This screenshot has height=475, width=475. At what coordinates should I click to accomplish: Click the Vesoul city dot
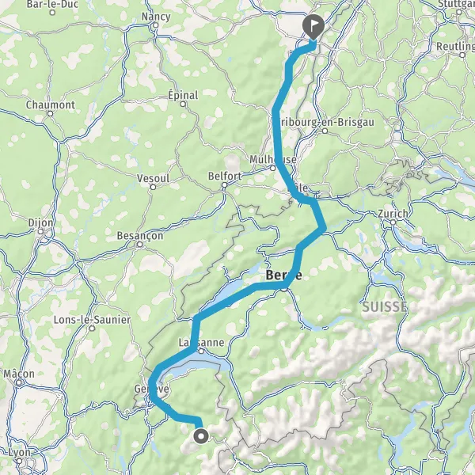click(154, 187)
